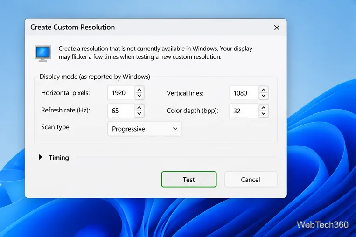Increase the Horizontal pixels value with the up arrow
The image size is (356, 237).
click(140, 90)
